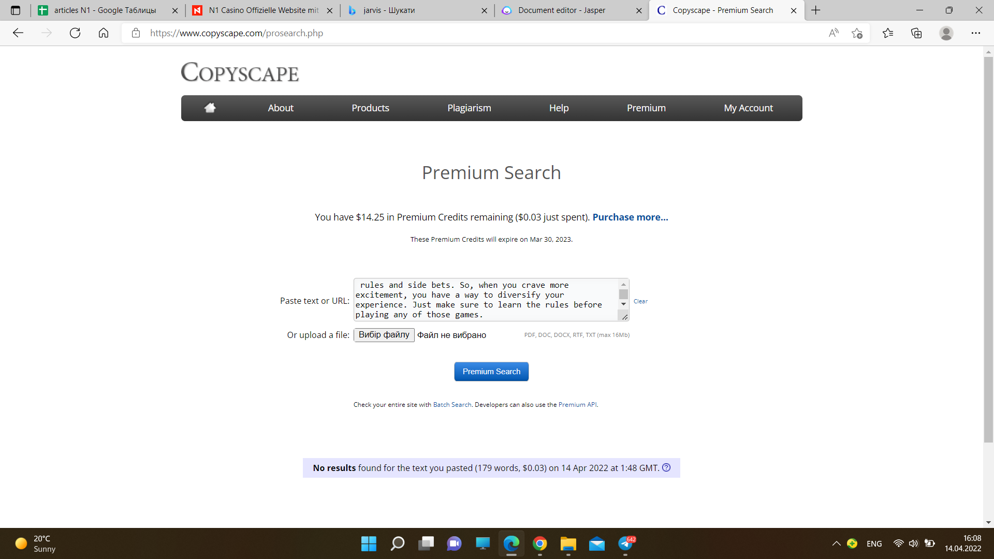The height and width of the screenshot is (559, 994).
Task: Open the Collections icon
Action: (916, 33)
